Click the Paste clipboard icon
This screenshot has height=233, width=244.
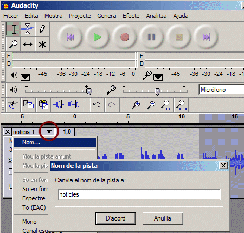(x=43, y=105)
